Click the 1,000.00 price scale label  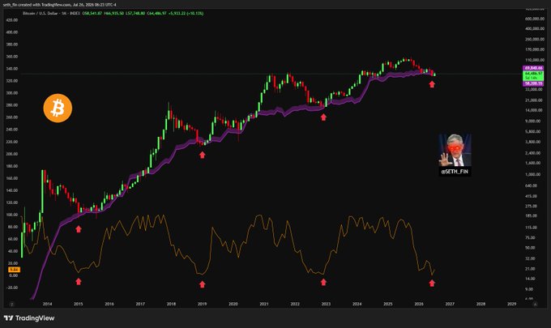coord(532,175)
